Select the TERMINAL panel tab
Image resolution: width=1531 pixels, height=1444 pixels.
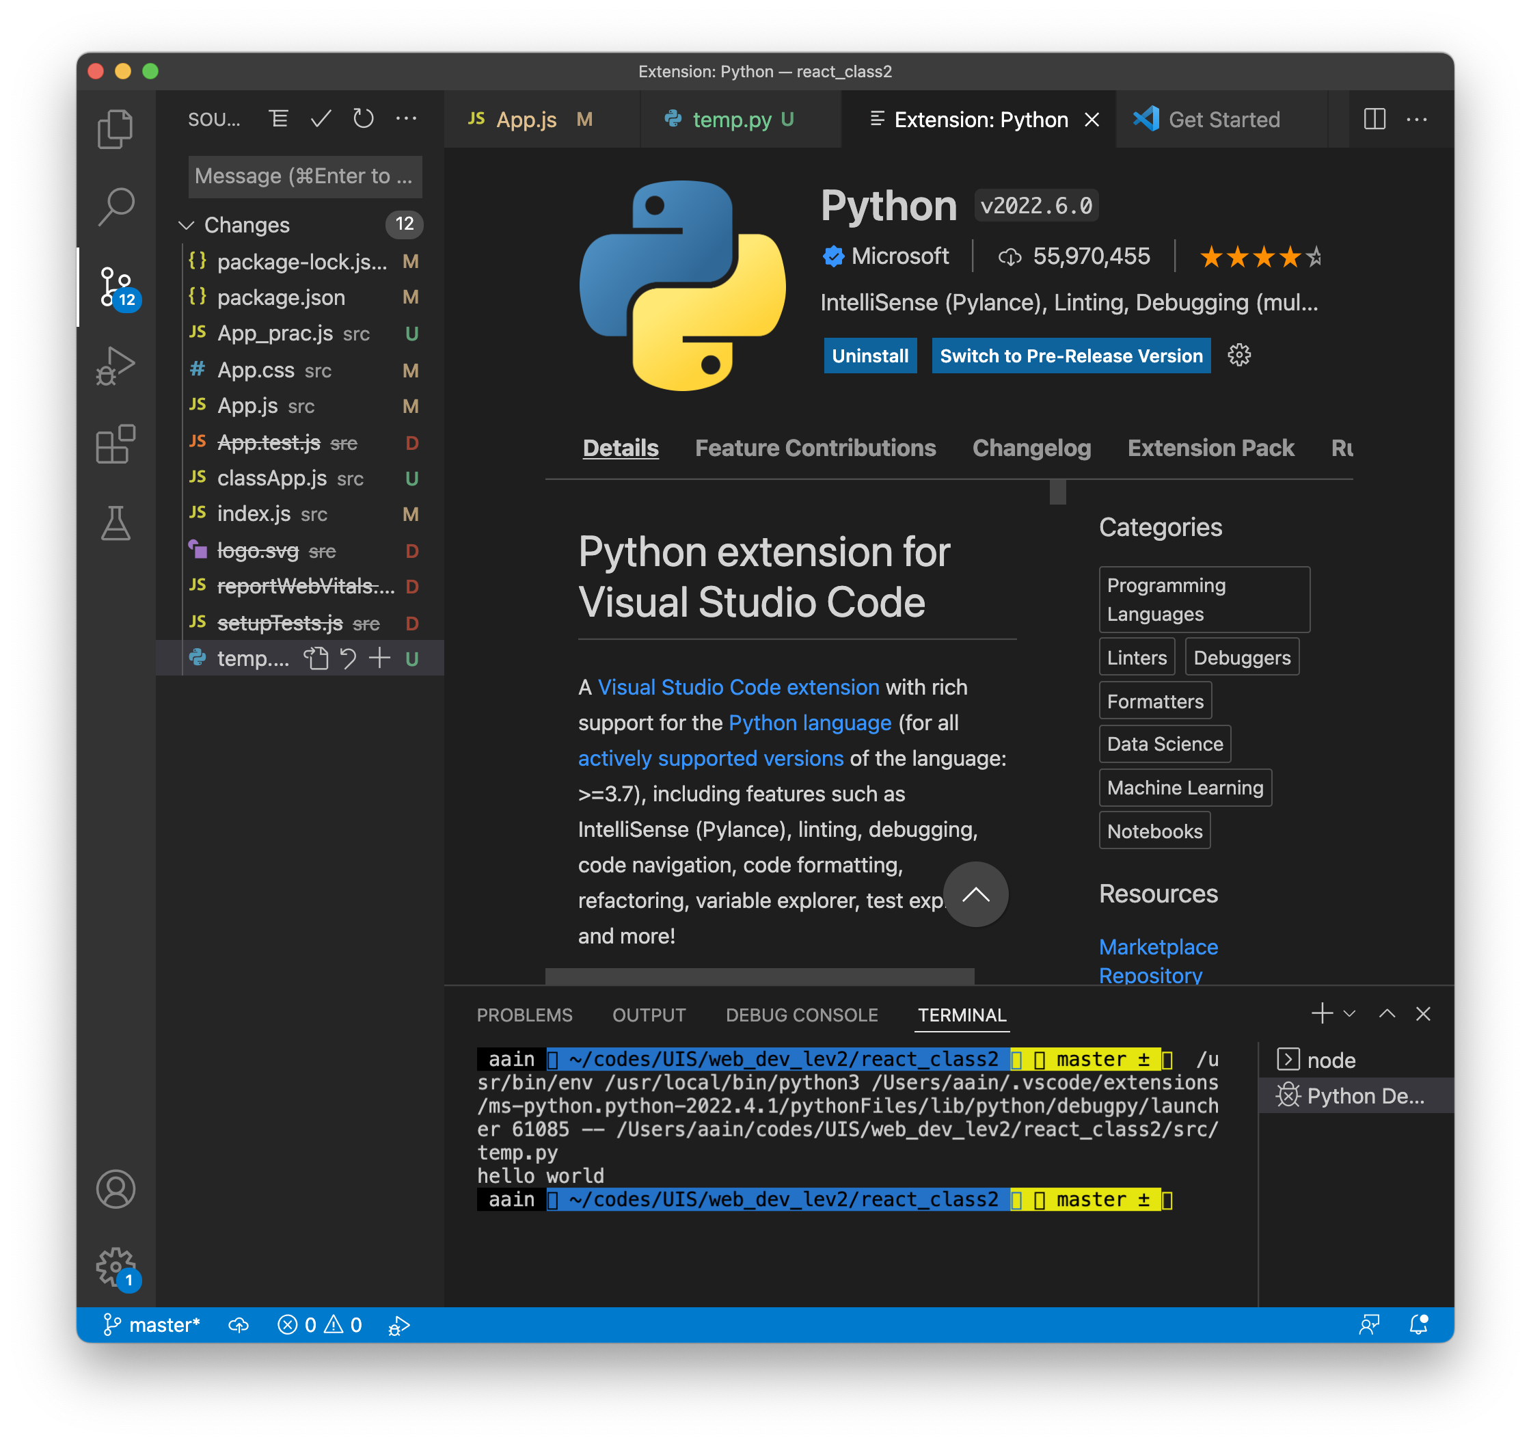962,1015
